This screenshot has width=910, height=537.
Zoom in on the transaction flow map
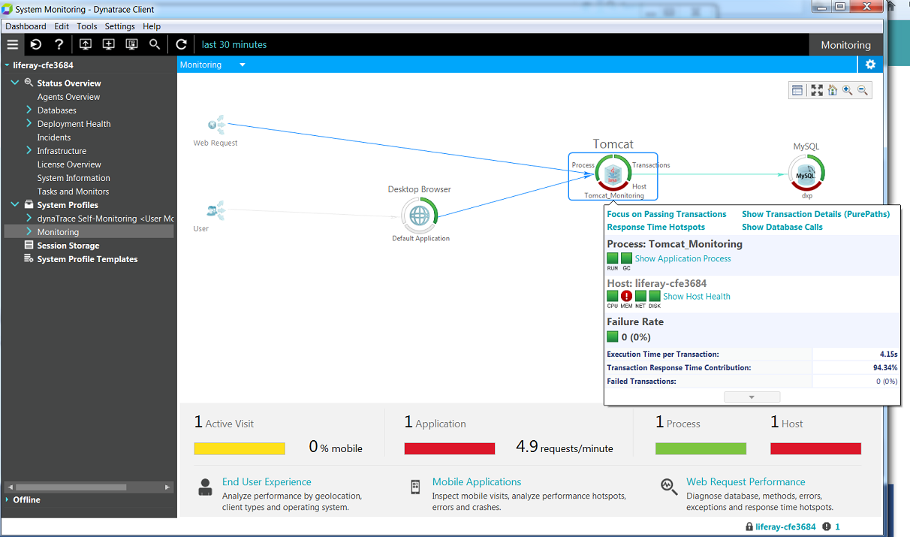tap(847, 90)
